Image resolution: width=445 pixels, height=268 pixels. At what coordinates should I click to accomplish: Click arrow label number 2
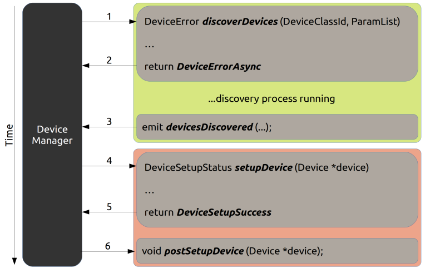click(109, 60)
